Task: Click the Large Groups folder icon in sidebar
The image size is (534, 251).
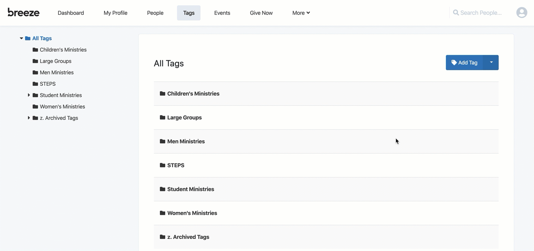Action: [35, 61]
